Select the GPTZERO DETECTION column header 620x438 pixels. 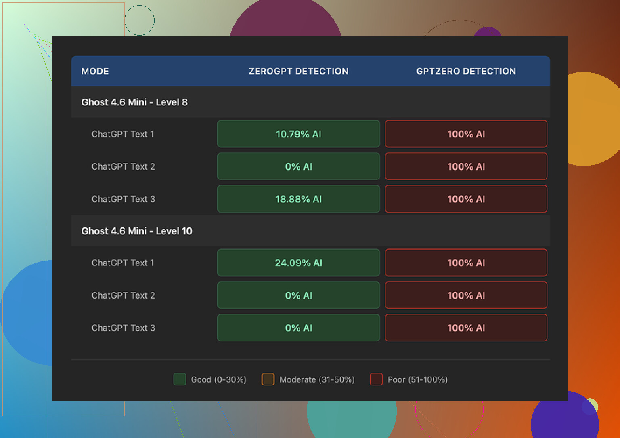coord(466,71)
